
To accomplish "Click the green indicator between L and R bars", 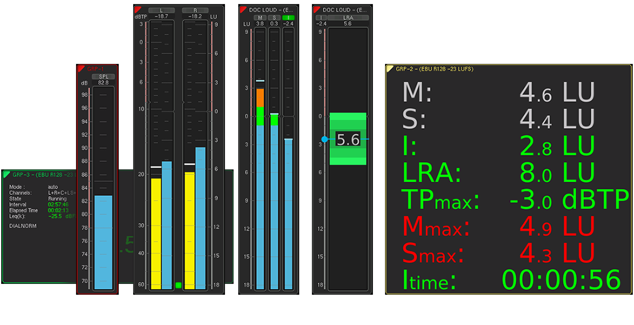I will click(x=178, y=285).
